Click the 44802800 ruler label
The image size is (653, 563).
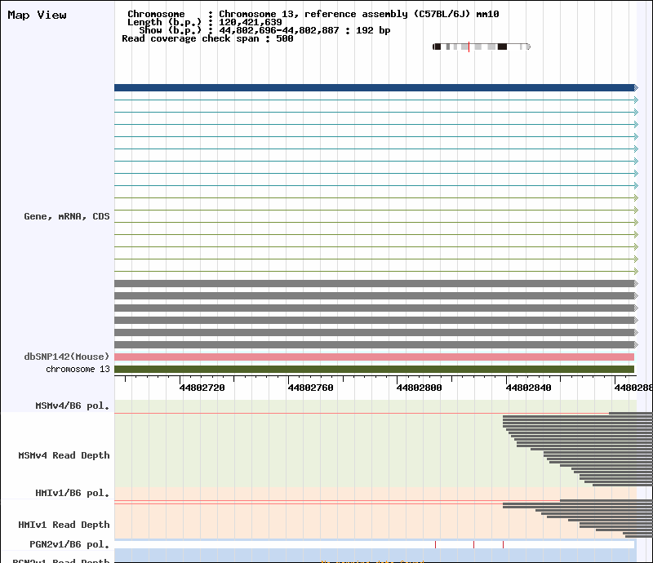click(419, 388)
